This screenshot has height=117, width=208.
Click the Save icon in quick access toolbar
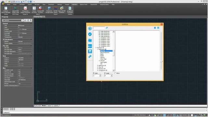pyautogui.click(x=12, y=2)
